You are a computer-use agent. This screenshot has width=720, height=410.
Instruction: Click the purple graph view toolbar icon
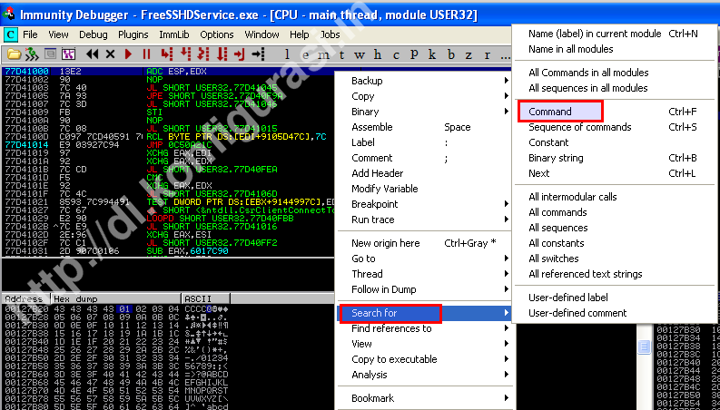[x=68, y=54]
